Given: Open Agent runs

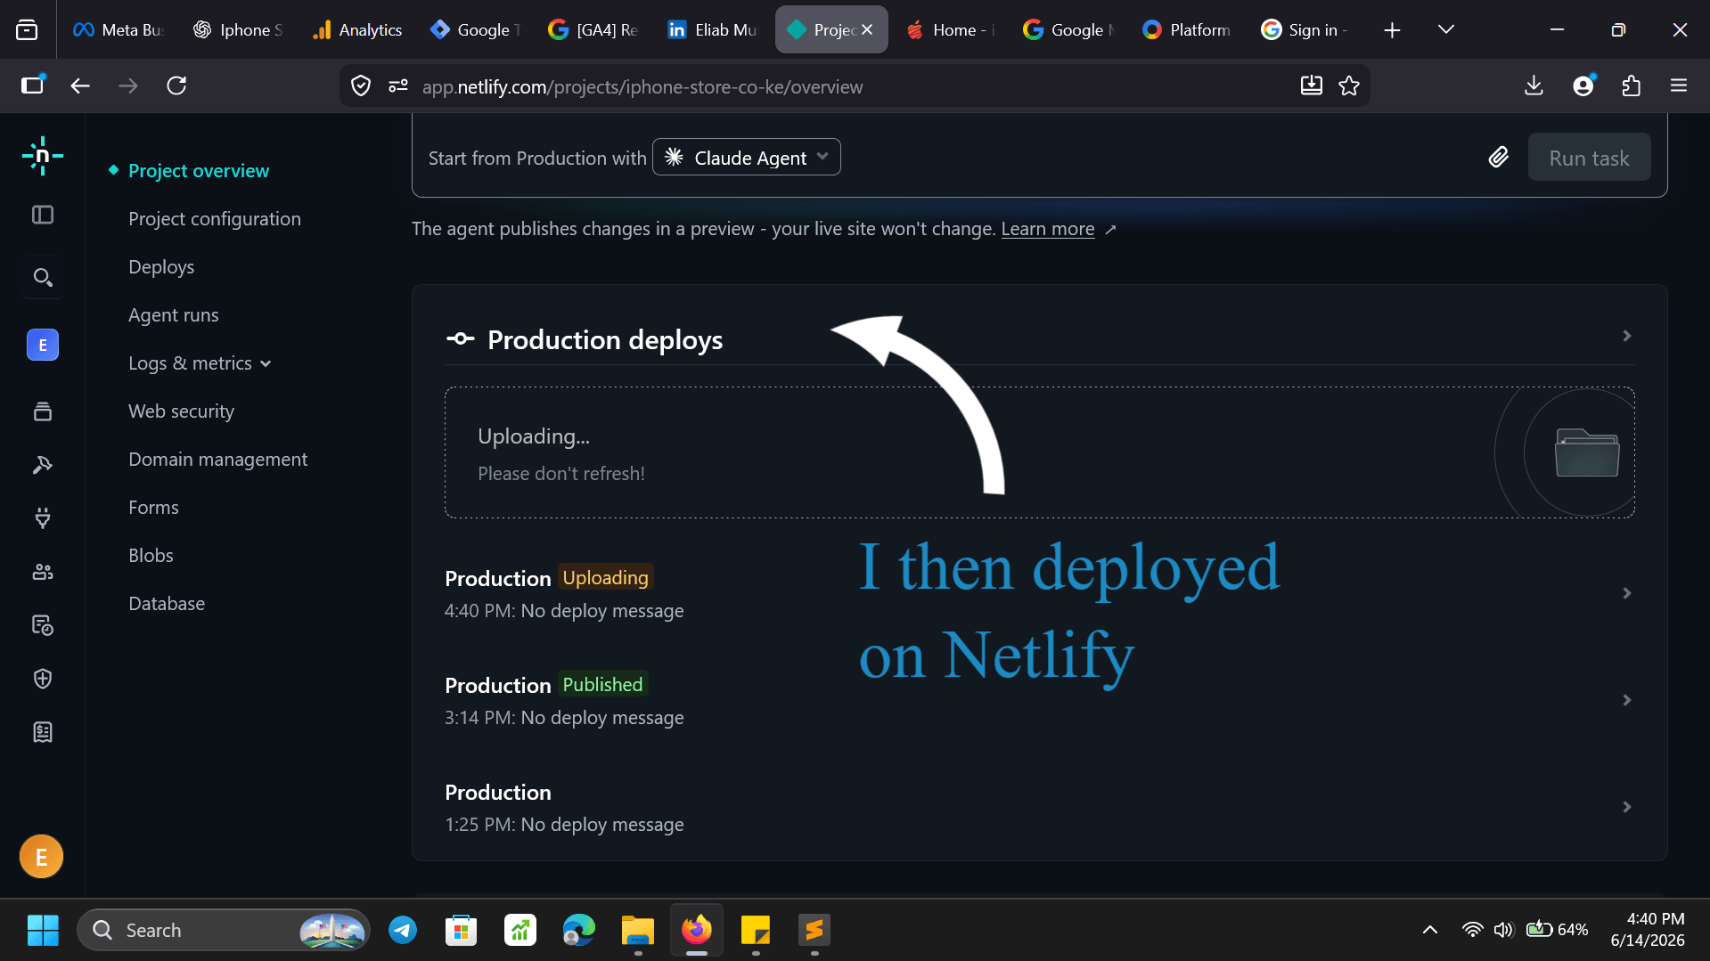Looking at the screenshot, I should click(x=174, y=315).
